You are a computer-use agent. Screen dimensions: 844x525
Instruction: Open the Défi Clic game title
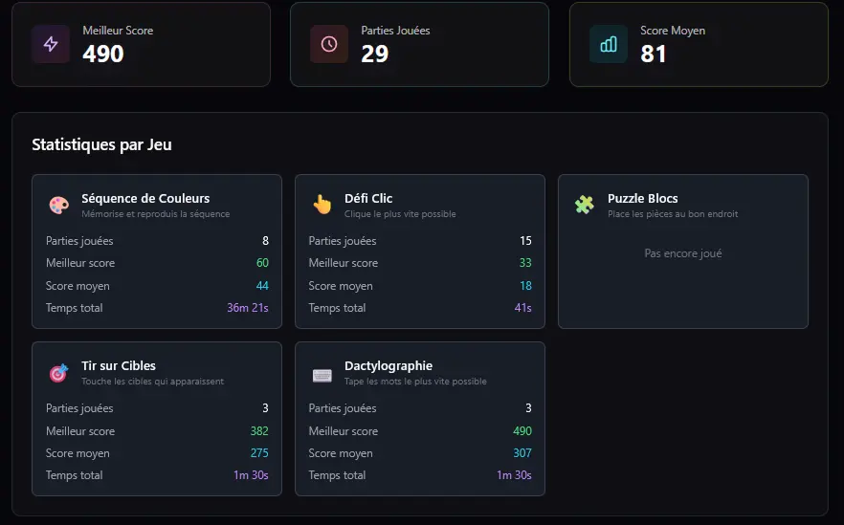(x=368, y=198)
